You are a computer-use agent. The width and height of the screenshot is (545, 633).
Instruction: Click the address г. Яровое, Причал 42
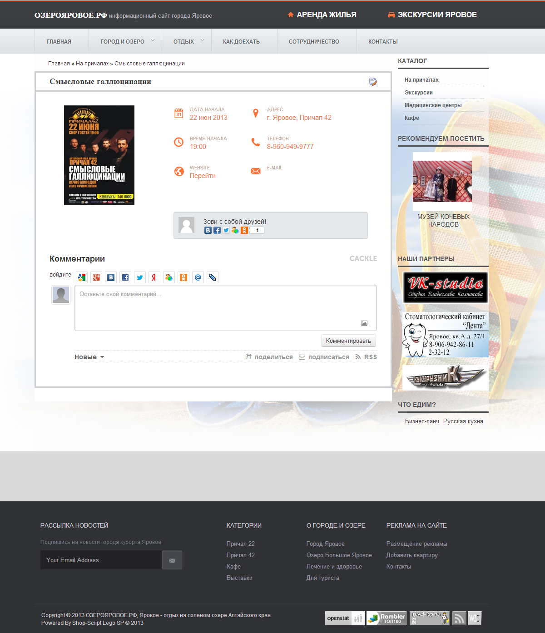click(x=299, y=118)
